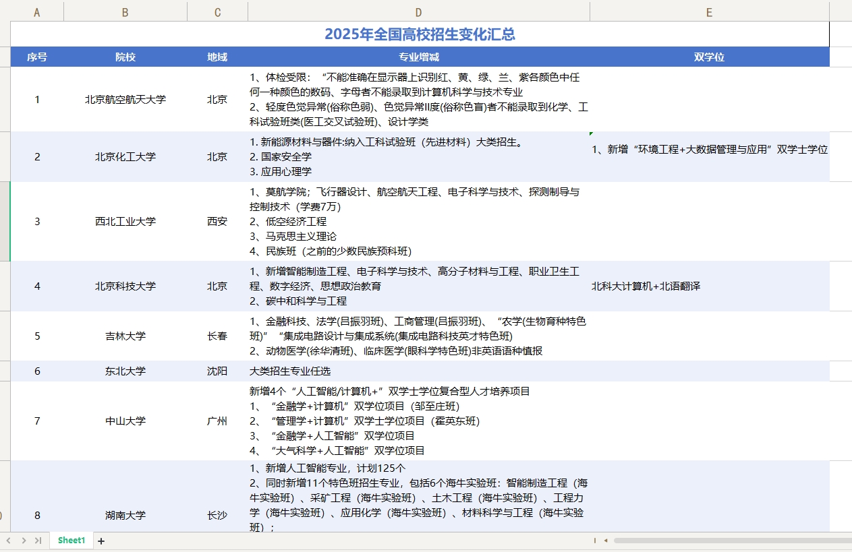Click the title cell 2025年全国高校招生变化汇总
The image size is (852, 552).
pos(419,34)
